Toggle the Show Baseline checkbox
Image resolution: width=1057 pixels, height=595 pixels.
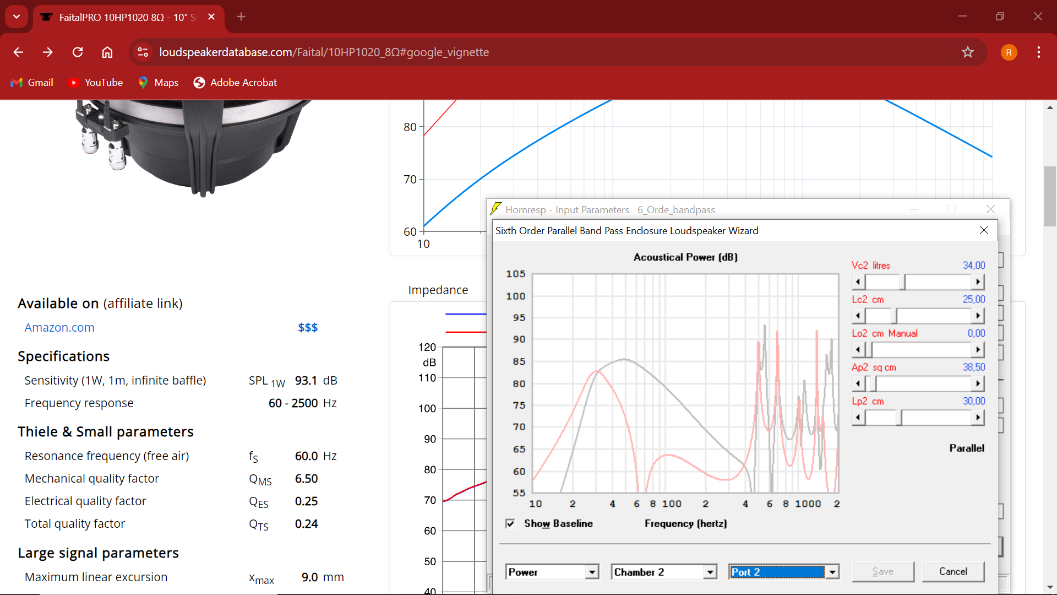tap(510, 523)
